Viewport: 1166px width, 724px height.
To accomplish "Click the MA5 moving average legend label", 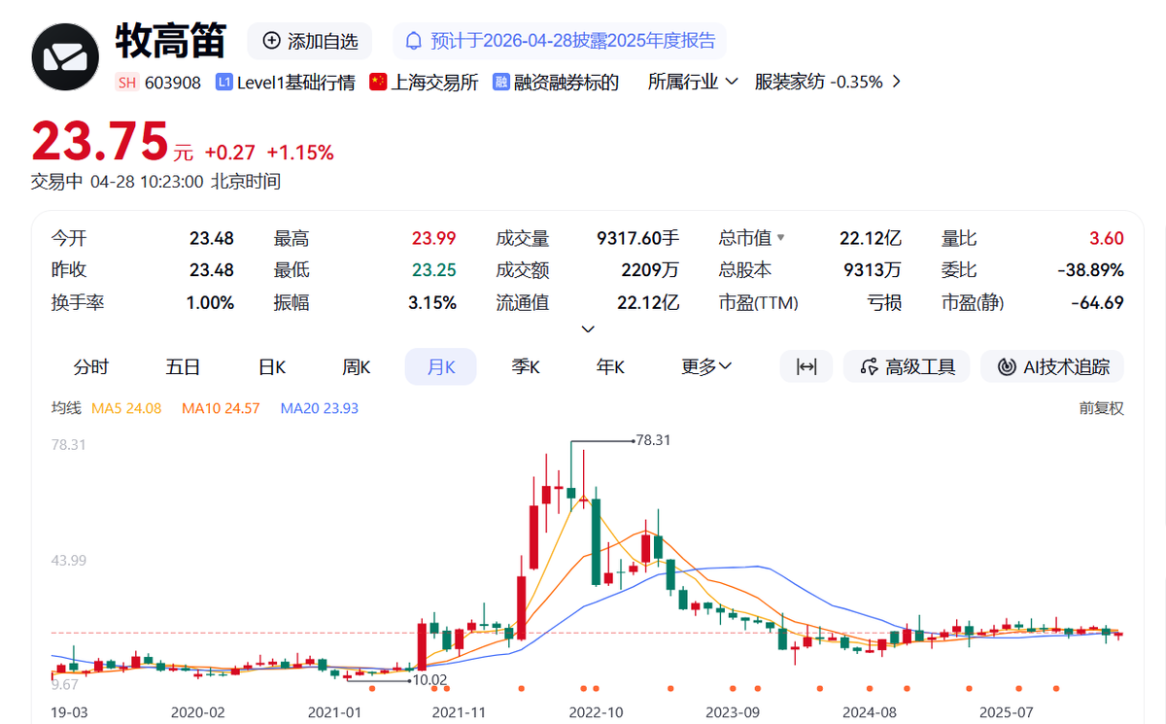I will point(126,408).
